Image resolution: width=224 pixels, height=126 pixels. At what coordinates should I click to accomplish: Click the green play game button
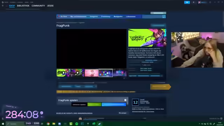[x=94, y=105]
